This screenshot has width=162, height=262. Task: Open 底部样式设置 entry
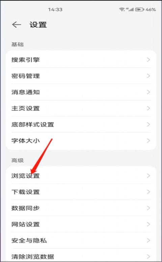pos(81,125)
